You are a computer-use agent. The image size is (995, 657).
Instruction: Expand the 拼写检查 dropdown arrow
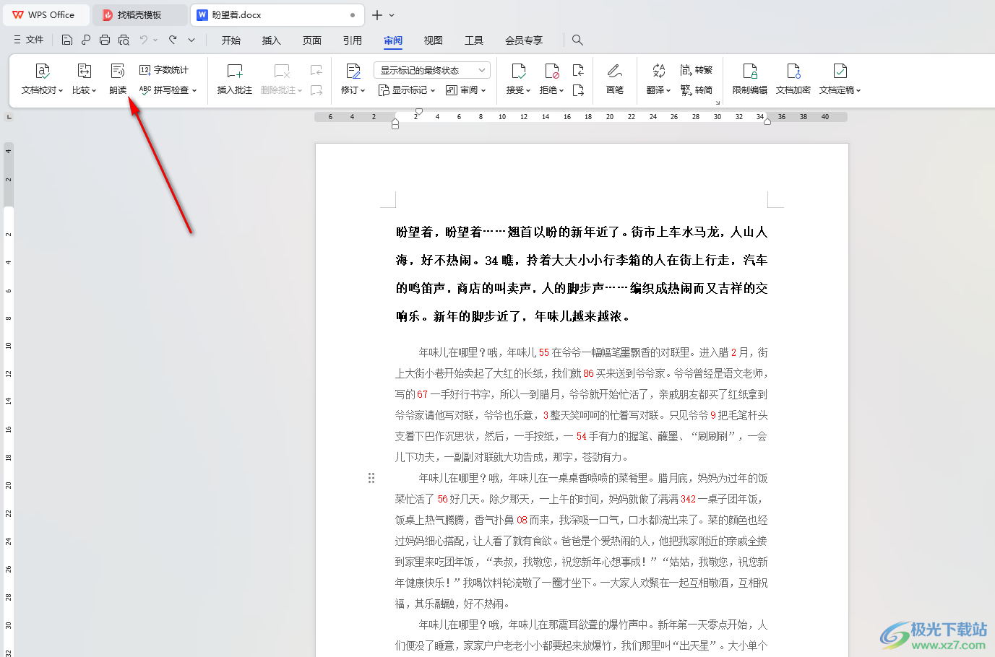[x=194, y=91]
